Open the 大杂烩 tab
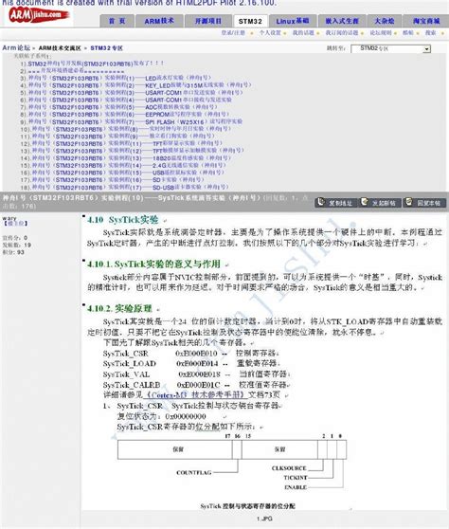Screen dimensions: 449x529 coord(385,21)
